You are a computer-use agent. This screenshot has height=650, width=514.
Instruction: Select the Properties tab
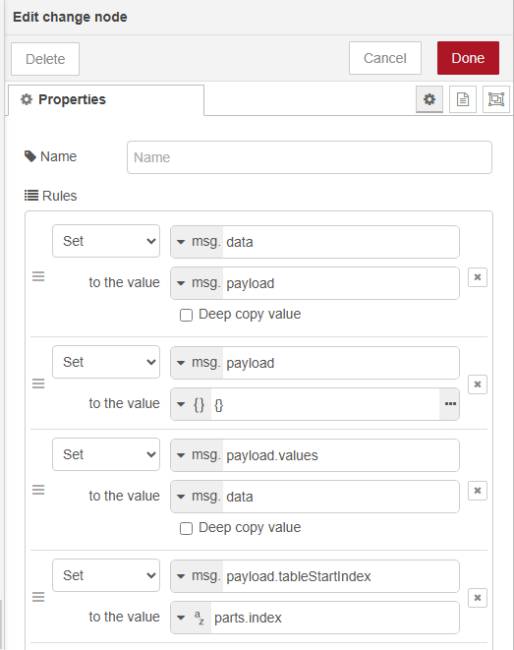tap(106, 100)
